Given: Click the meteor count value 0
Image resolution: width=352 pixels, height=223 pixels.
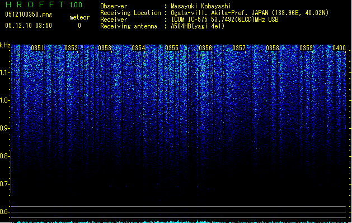Looking at the screenshot, I should 79,26.
